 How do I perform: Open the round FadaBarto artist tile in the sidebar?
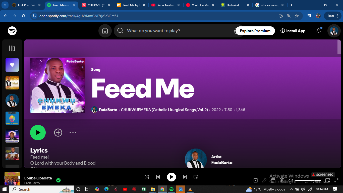click(x=12, y=101)
